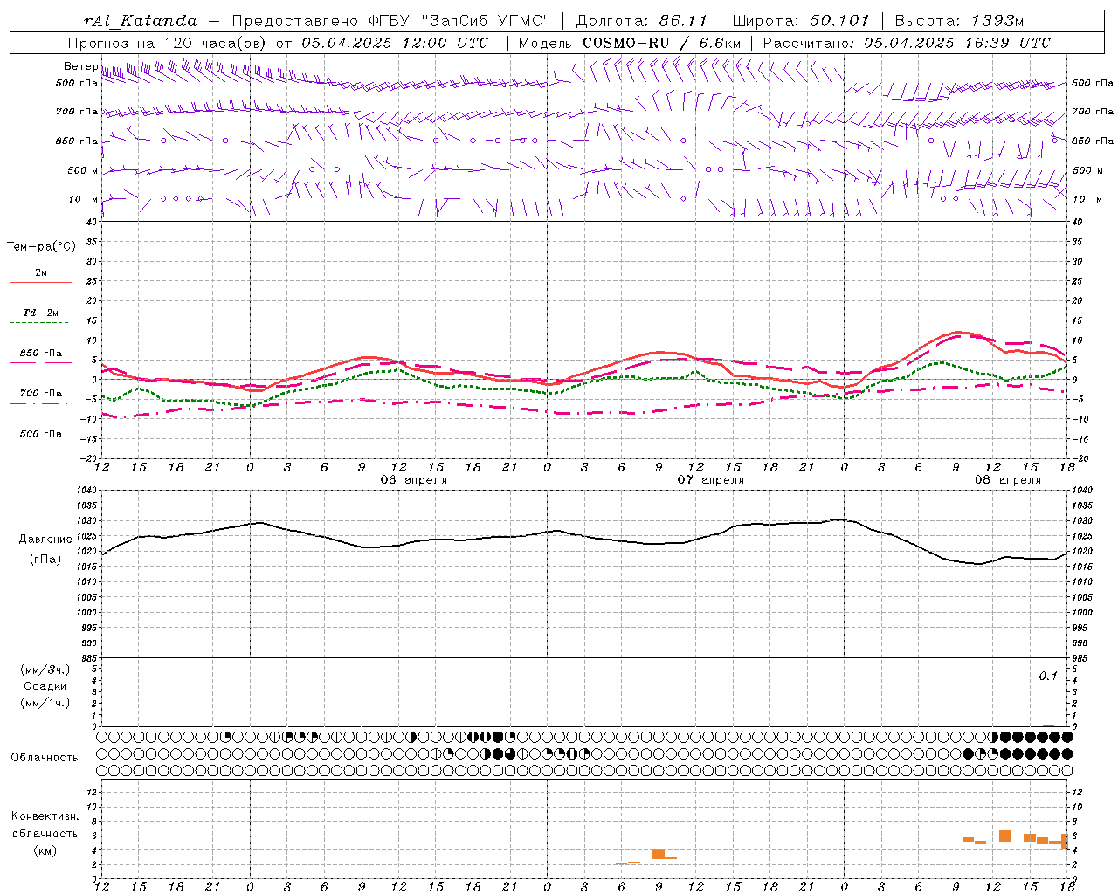Click the Конвективн. convective cloud panel label
Screen dimensions: 1118x894
click(45, 816)
